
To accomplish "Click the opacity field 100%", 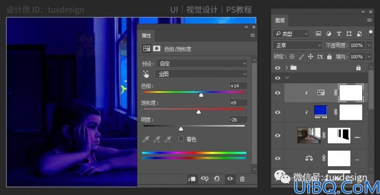I will click(357, 45).
